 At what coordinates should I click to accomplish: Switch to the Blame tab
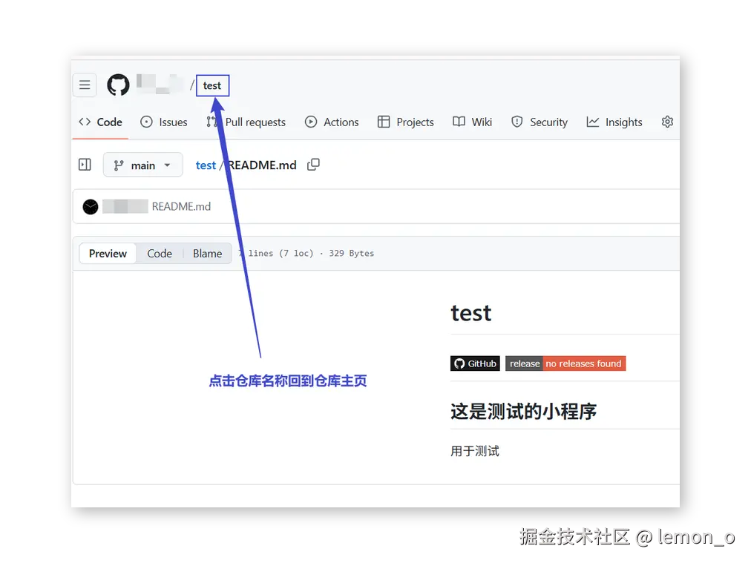207,253
